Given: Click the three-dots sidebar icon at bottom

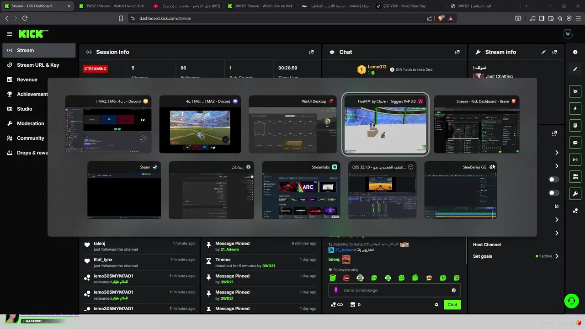Looking at the screenshot, I should pos(575,211).
